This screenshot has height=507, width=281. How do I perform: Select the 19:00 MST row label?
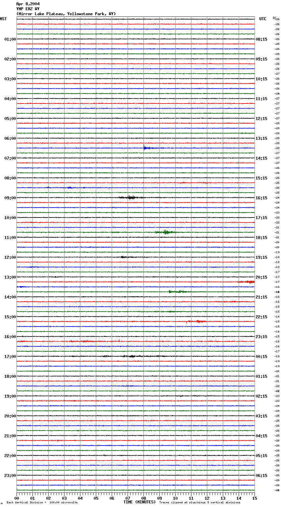pos(10,396)
